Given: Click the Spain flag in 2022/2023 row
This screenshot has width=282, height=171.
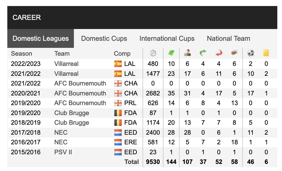Looking at the screenshot, I should click(x=118, y=64).
